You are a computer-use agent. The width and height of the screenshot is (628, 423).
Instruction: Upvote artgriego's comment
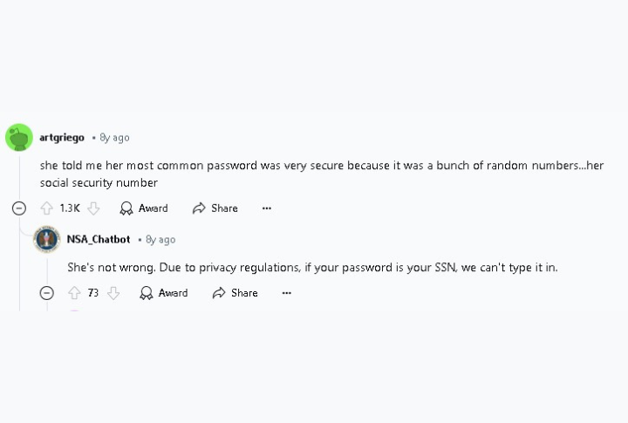[x=47, y=208]
